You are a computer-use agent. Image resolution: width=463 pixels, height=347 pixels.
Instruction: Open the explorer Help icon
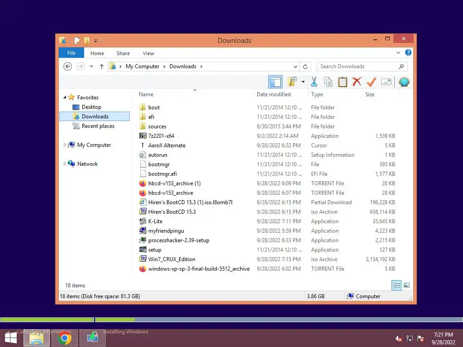pyautogui.click(x=408, y=52)
